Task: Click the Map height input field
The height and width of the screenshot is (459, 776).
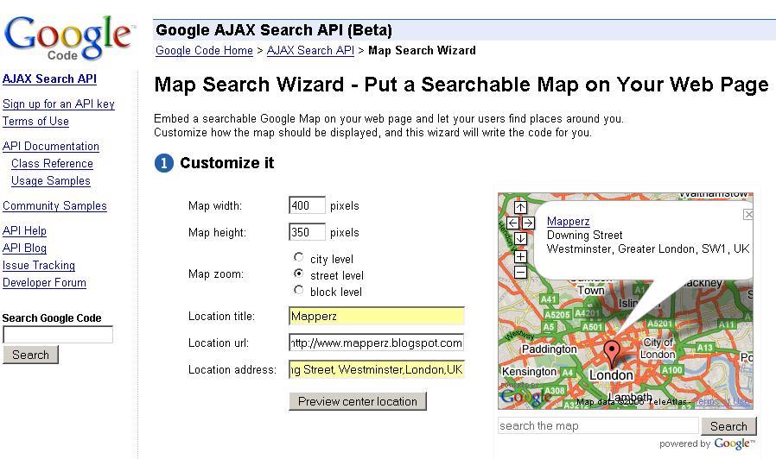Action: click(307, 232)
